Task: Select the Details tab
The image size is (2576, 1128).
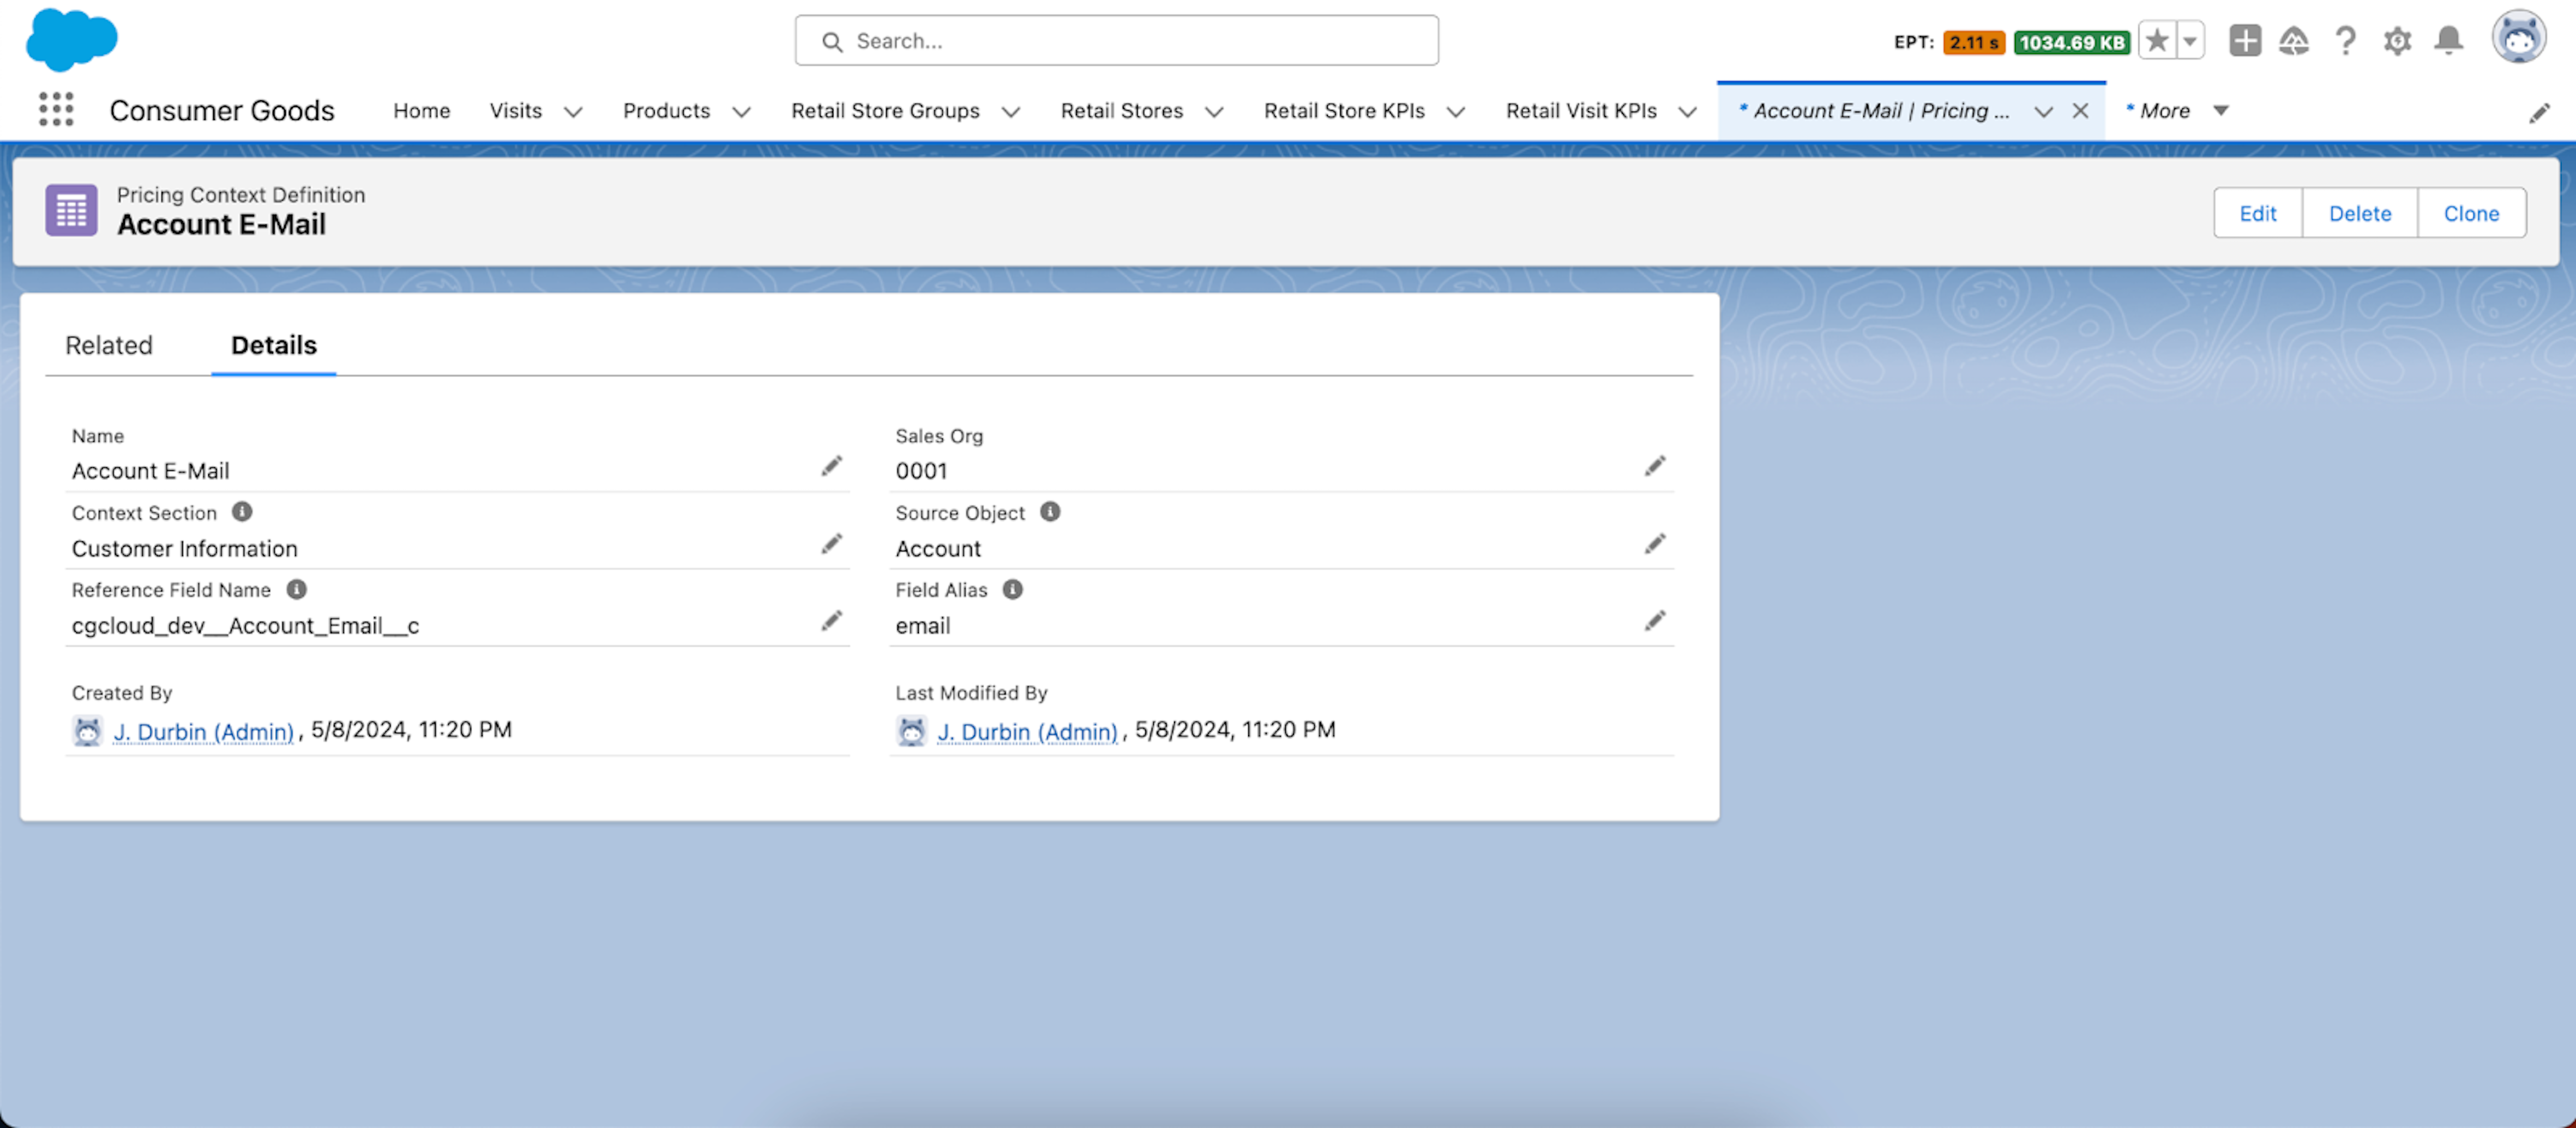Action: (274, 345)
